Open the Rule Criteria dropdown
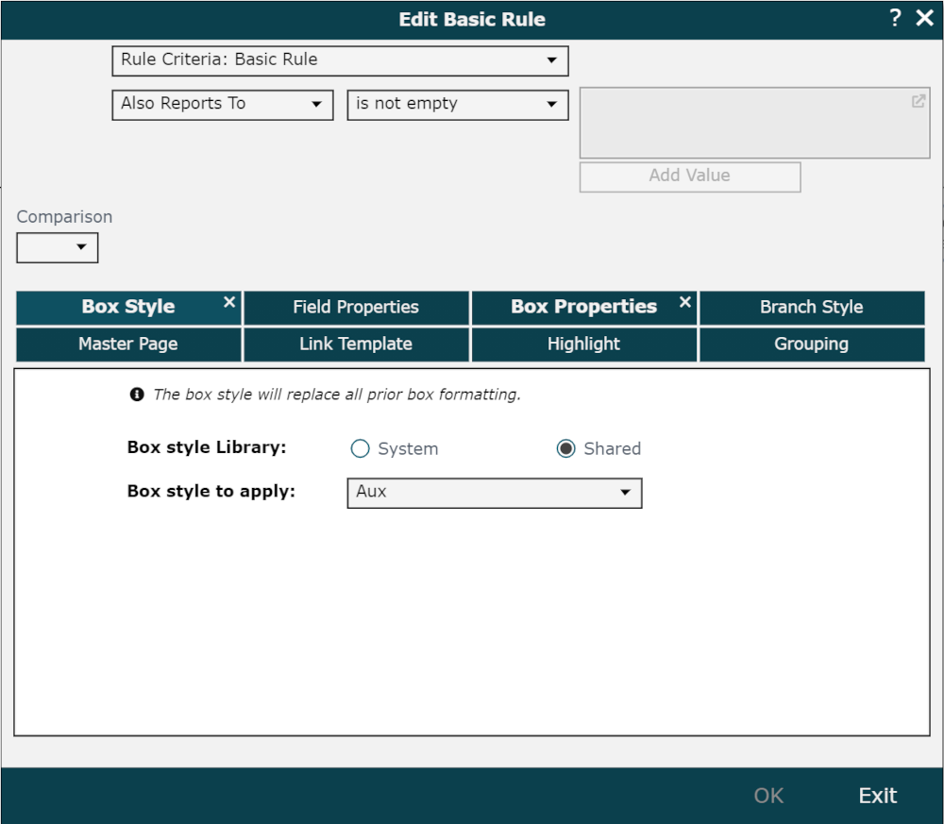 pyautogui.click(x=340, y=60)
